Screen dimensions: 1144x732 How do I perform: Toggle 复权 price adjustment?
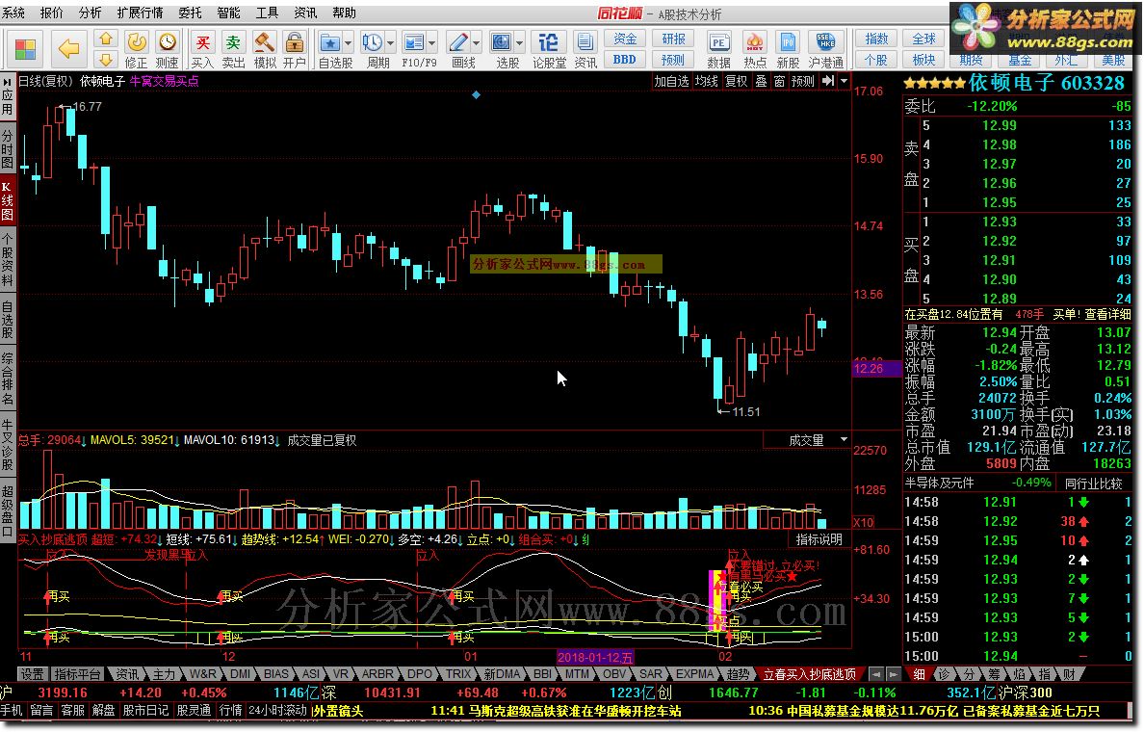(736, 81)
